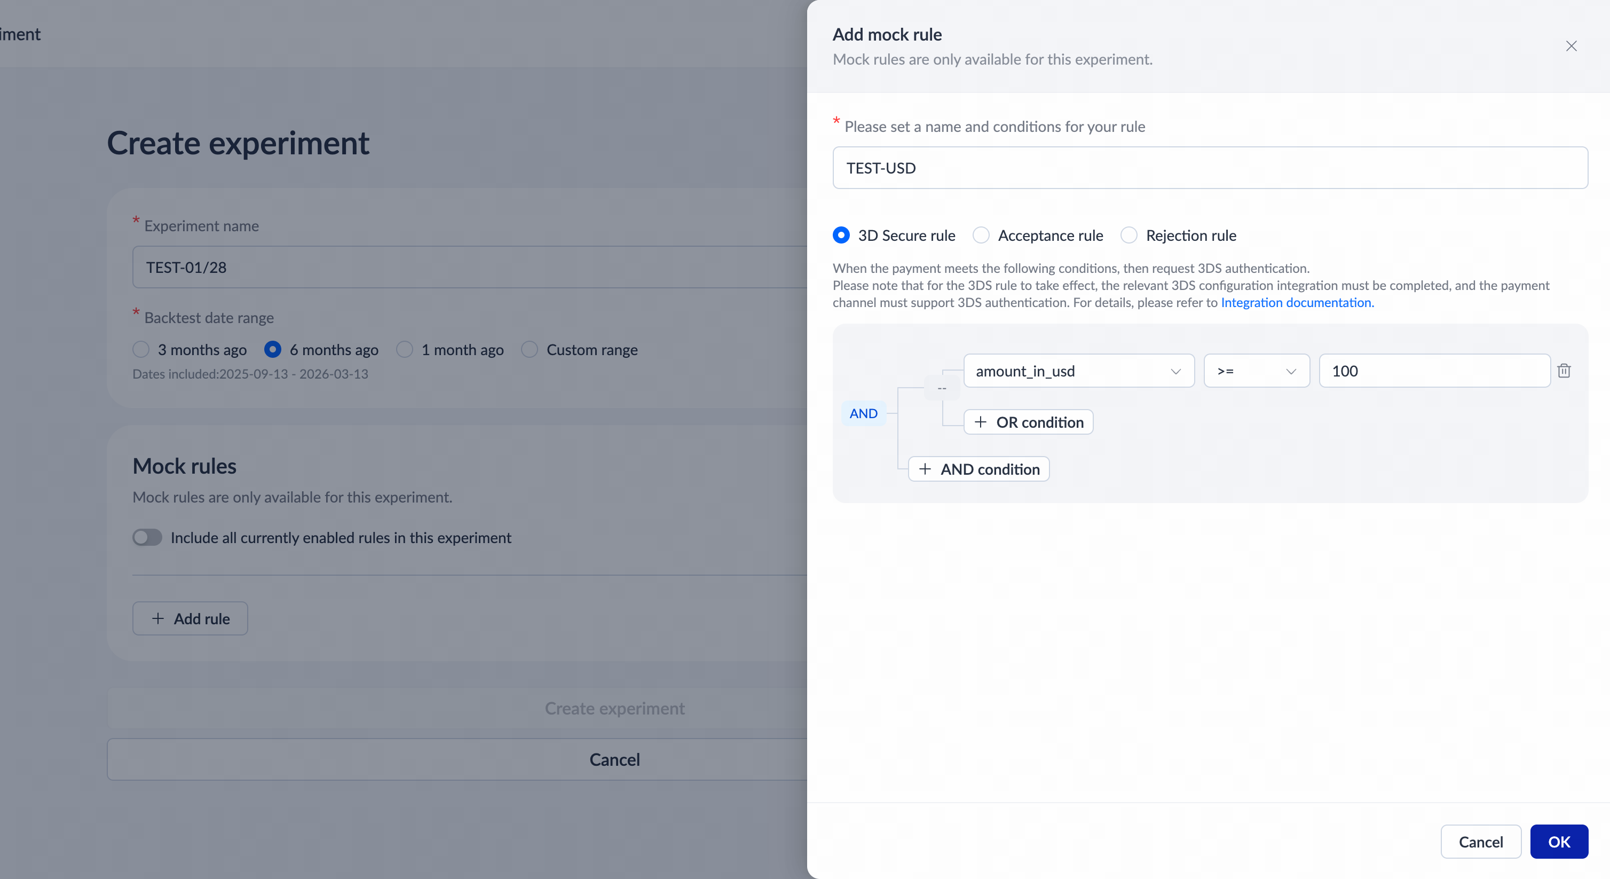The height and width of the screenshot is (879, 1610).
Task: Open the >= operator dropdown
Action: 1256,371
